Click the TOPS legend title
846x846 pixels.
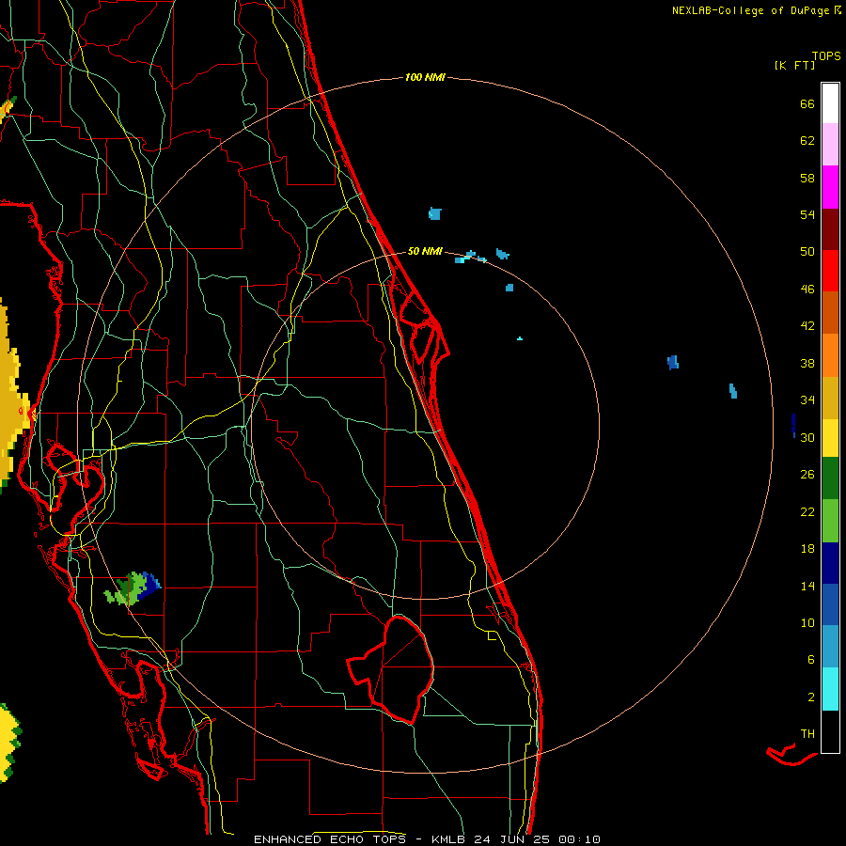pos(826,55)
